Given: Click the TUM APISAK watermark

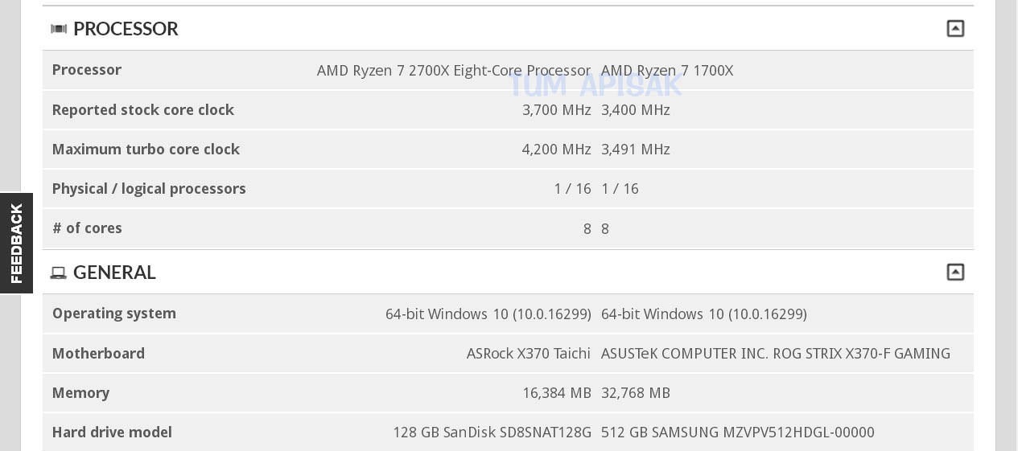Looking at the screenshot, I should (x=596, y=84).
